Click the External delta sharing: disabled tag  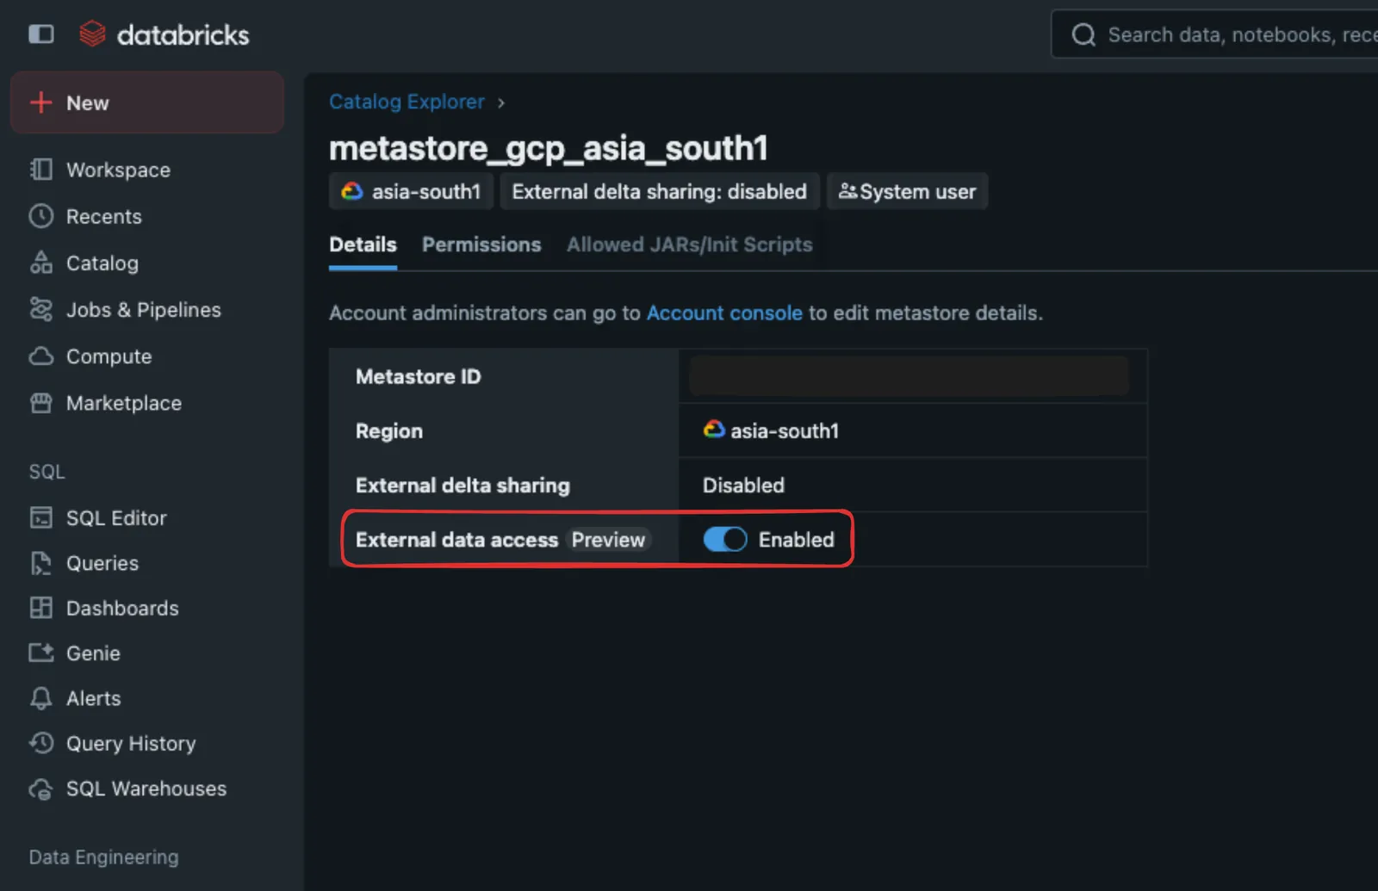(660, 191)
